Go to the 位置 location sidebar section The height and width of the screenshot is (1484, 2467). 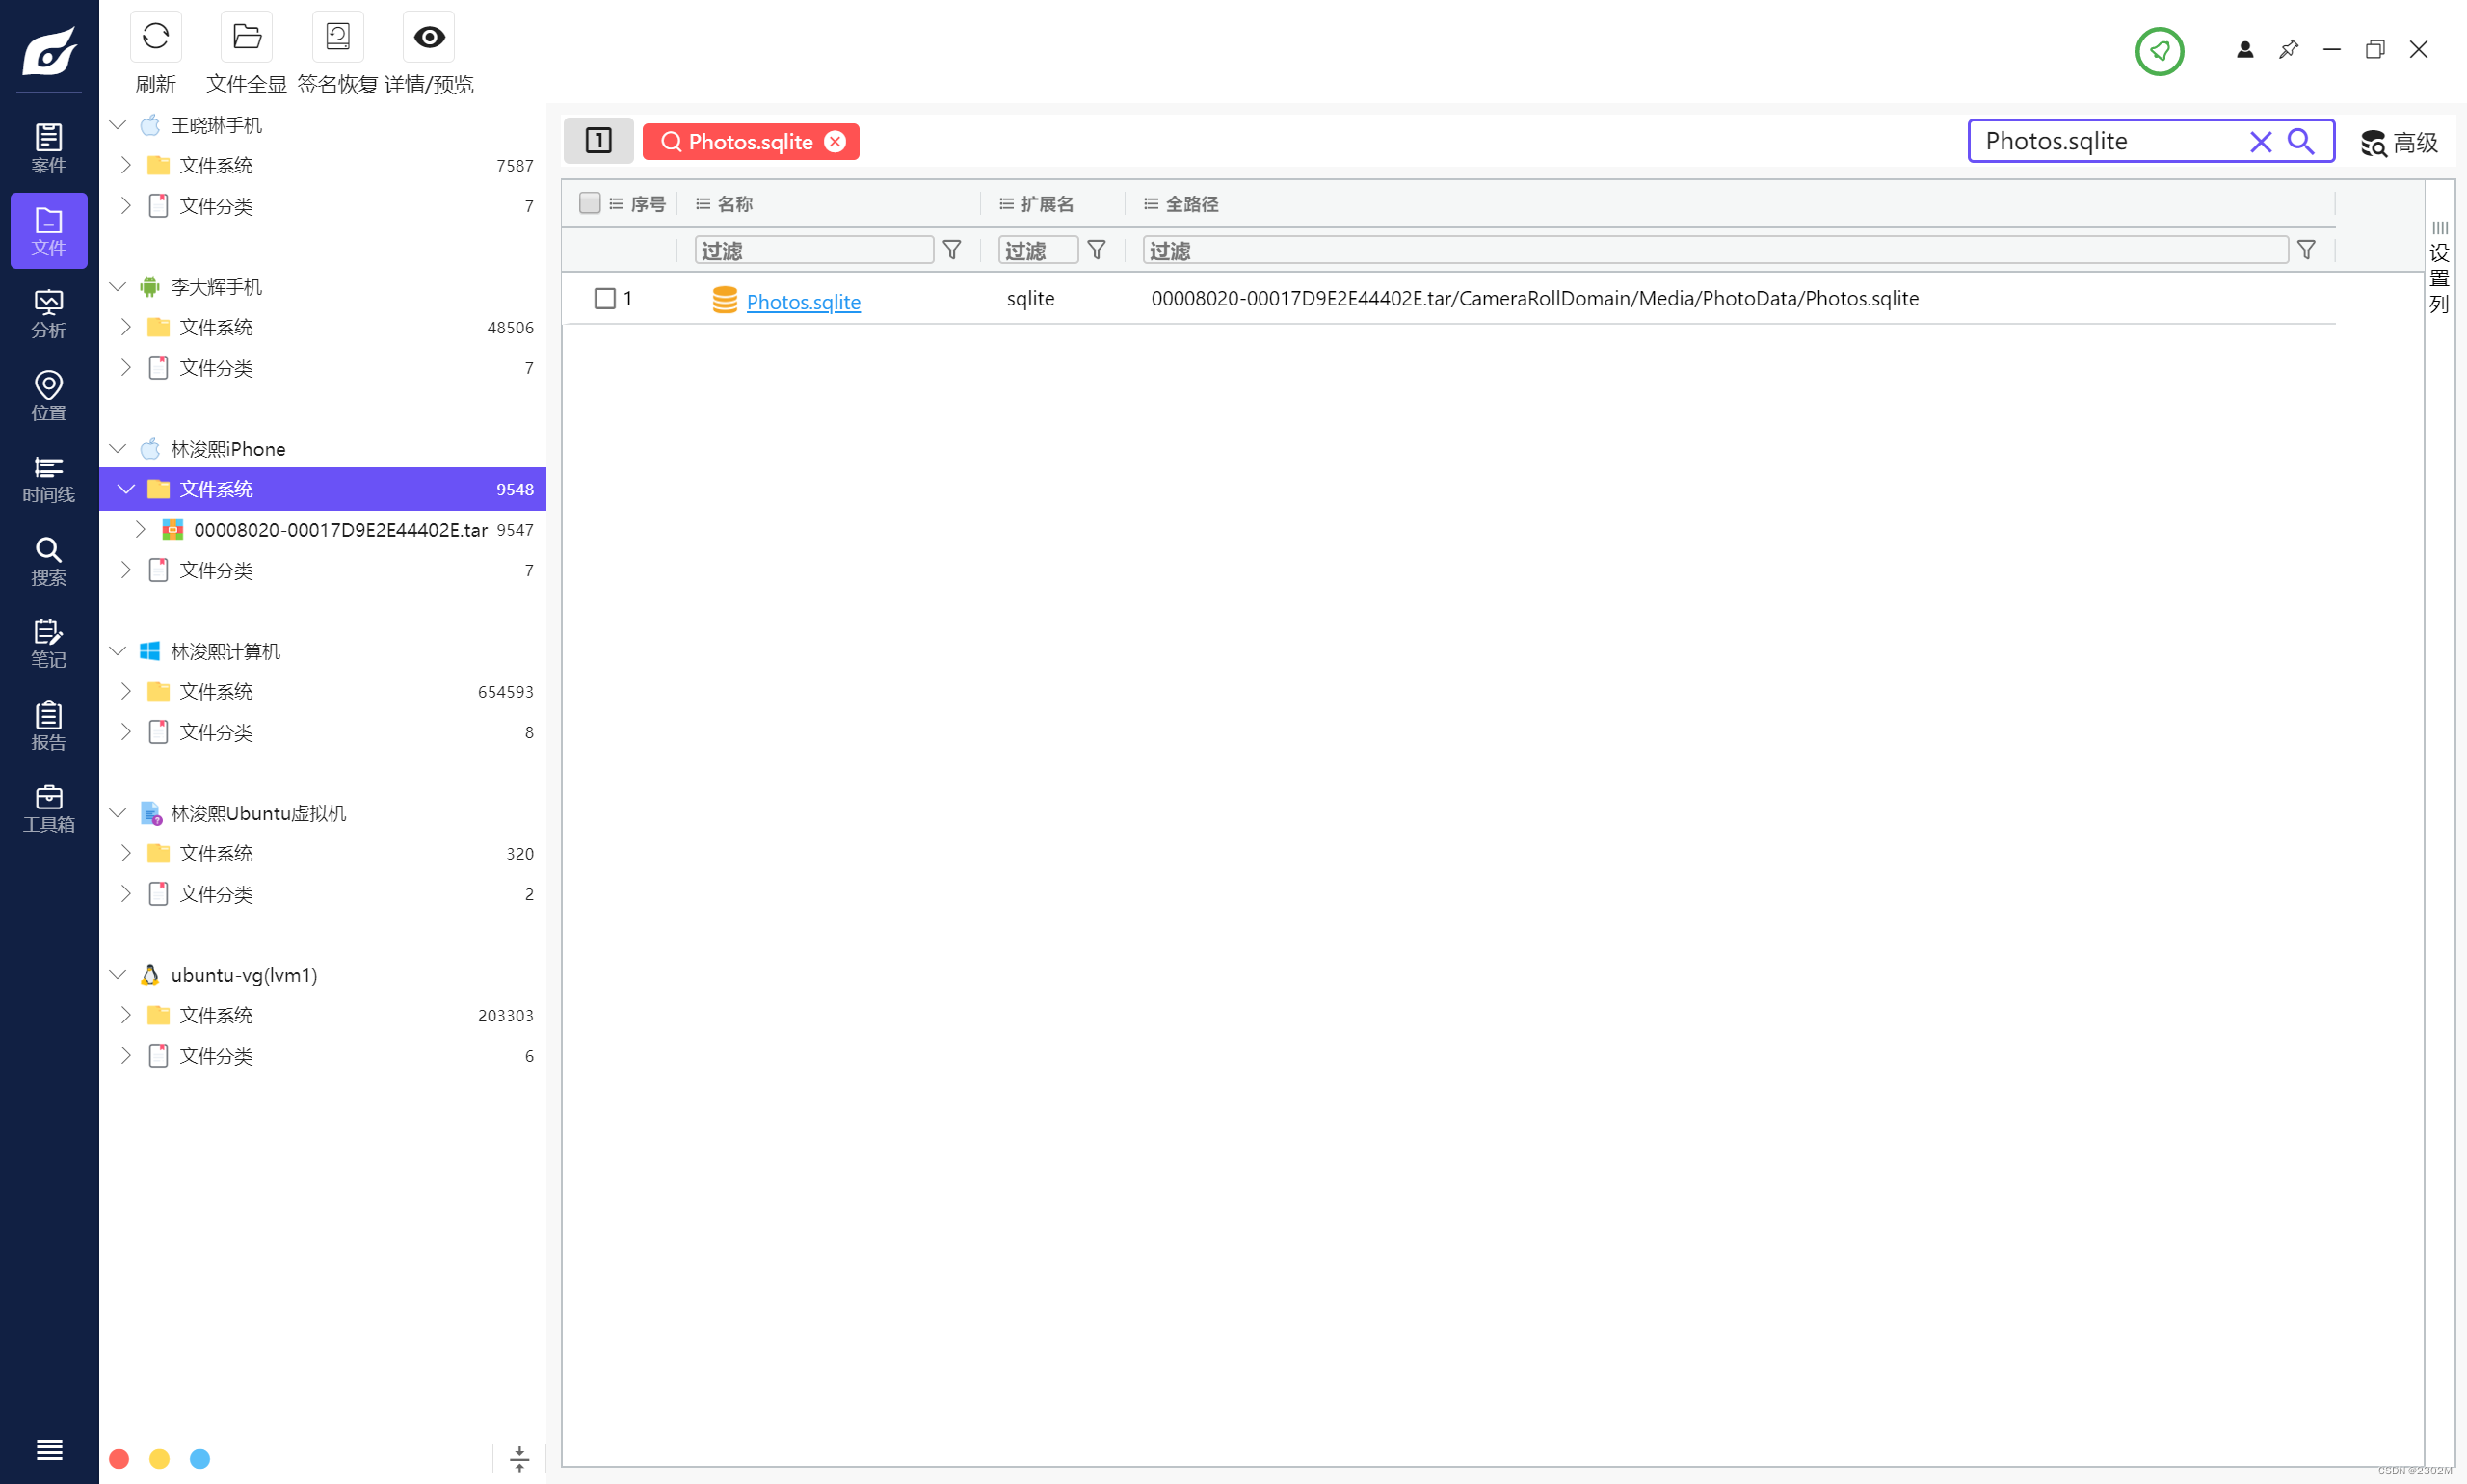pos(48,396)
